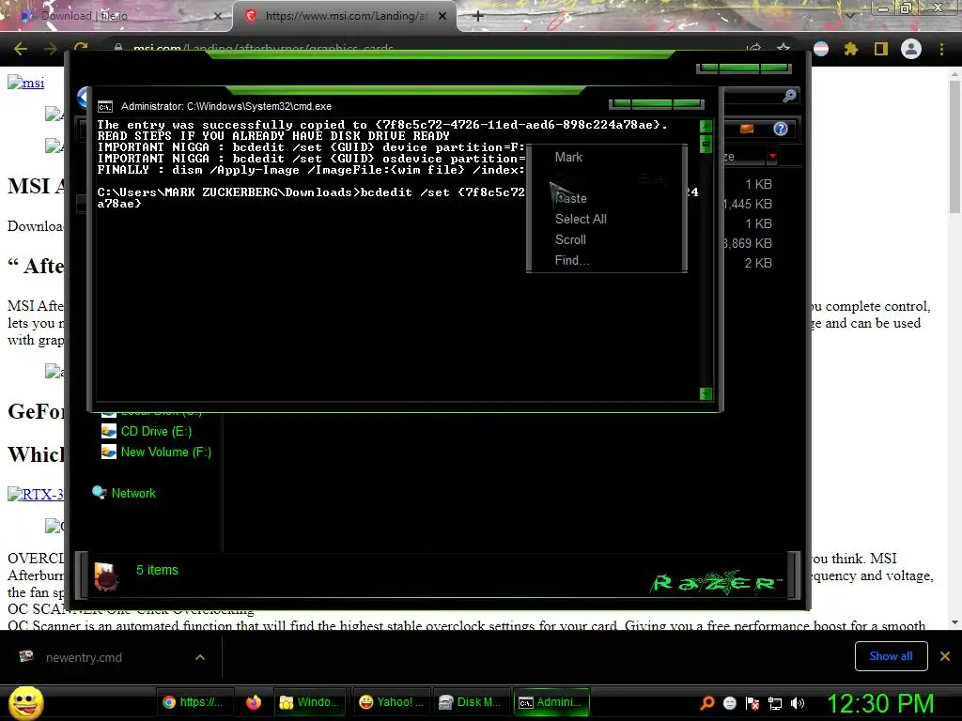Click the cmd scrollbar up arrow
The image size is (962, 721).
pos(706,126)
